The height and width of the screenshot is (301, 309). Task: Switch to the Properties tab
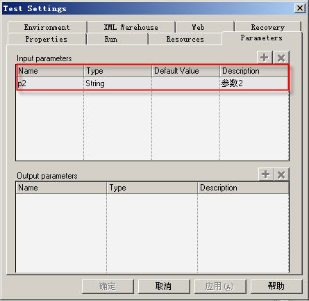tap(47, 39)
